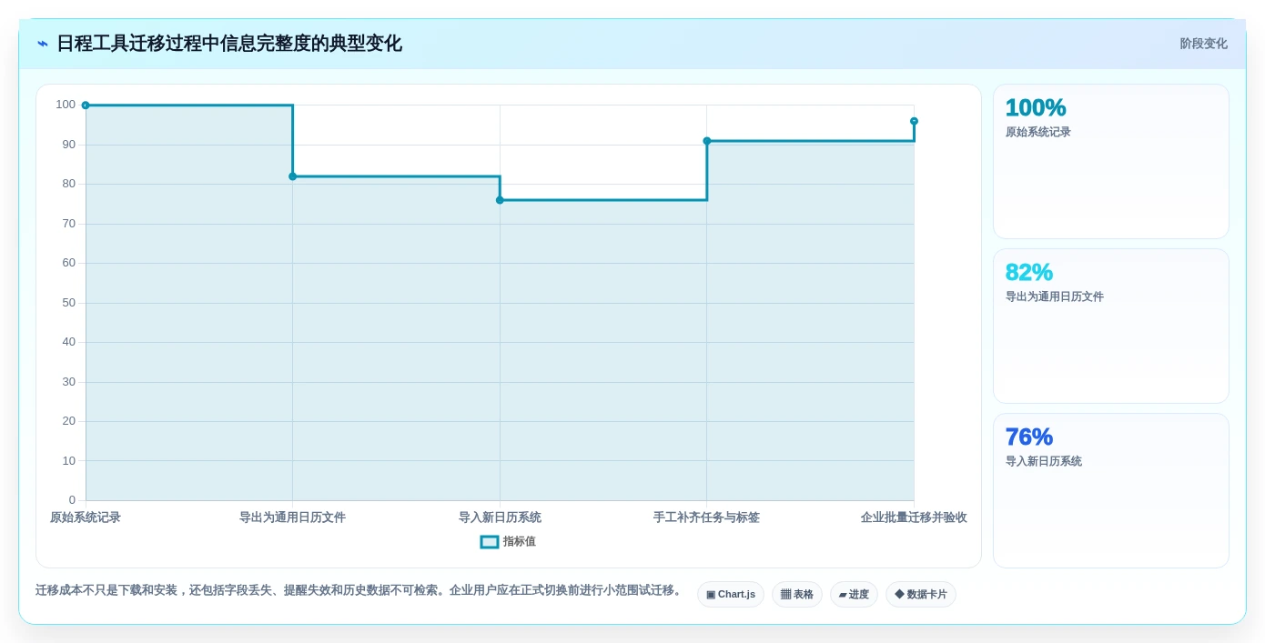The width and height of the screenshot is (1265, 643).
Task: Click the legend color box for 指标值
Action: 490,541
